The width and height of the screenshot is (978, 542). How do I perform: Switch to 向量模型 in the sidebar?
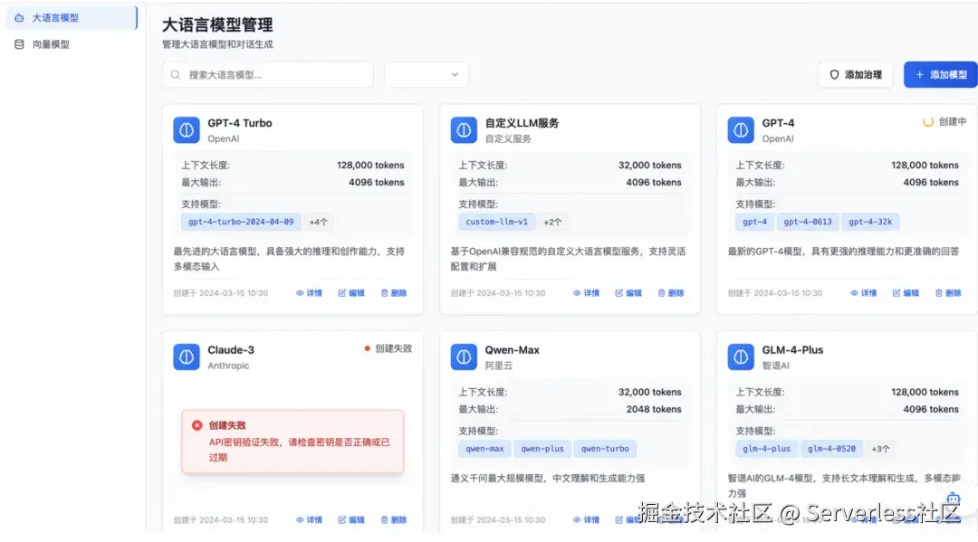point(72,44)
